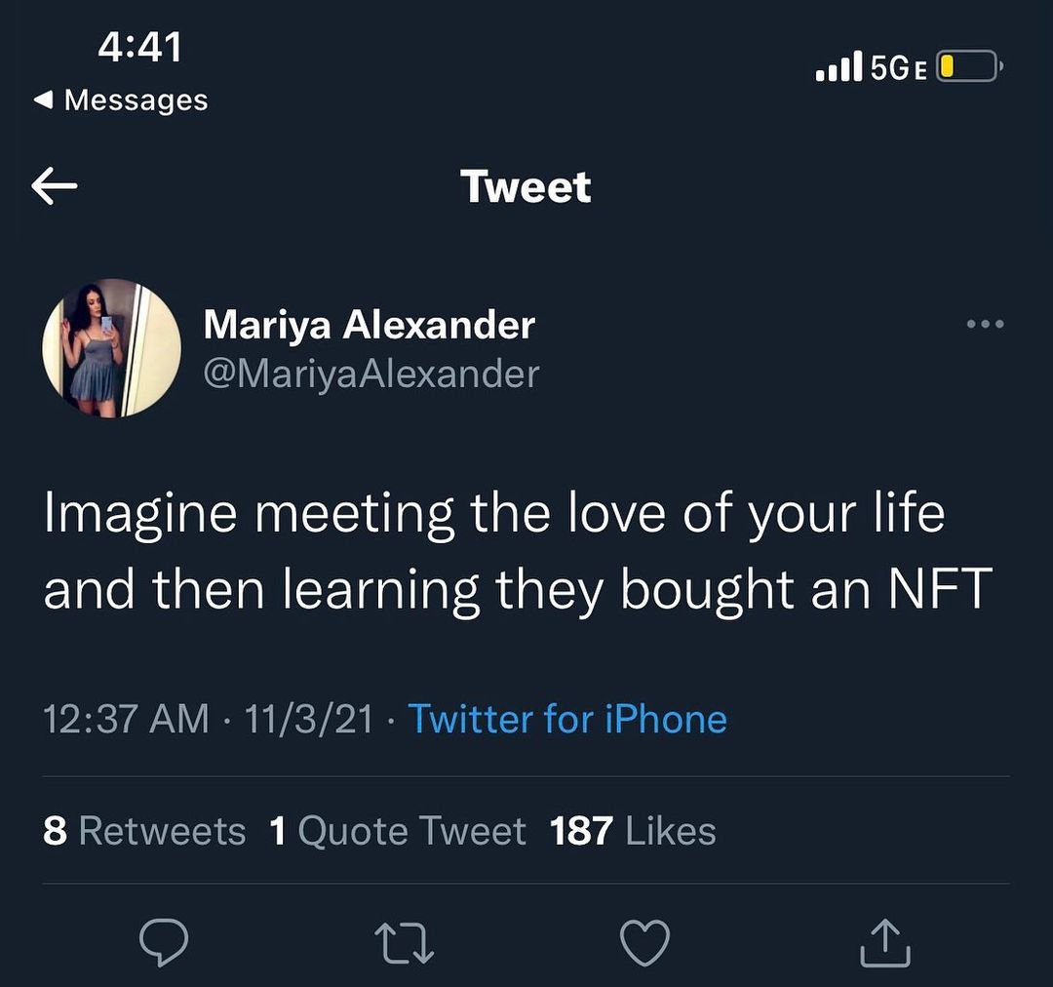The image size is (1053, 987).
Task: View the 1 Quote Tweet list
Action: point(397,831)
